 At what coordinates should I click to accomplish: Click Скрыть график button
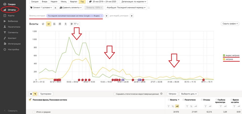click(x=230, y=24)
